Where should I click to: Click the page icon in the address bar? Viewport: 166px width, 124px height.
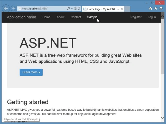click(19, 8)
